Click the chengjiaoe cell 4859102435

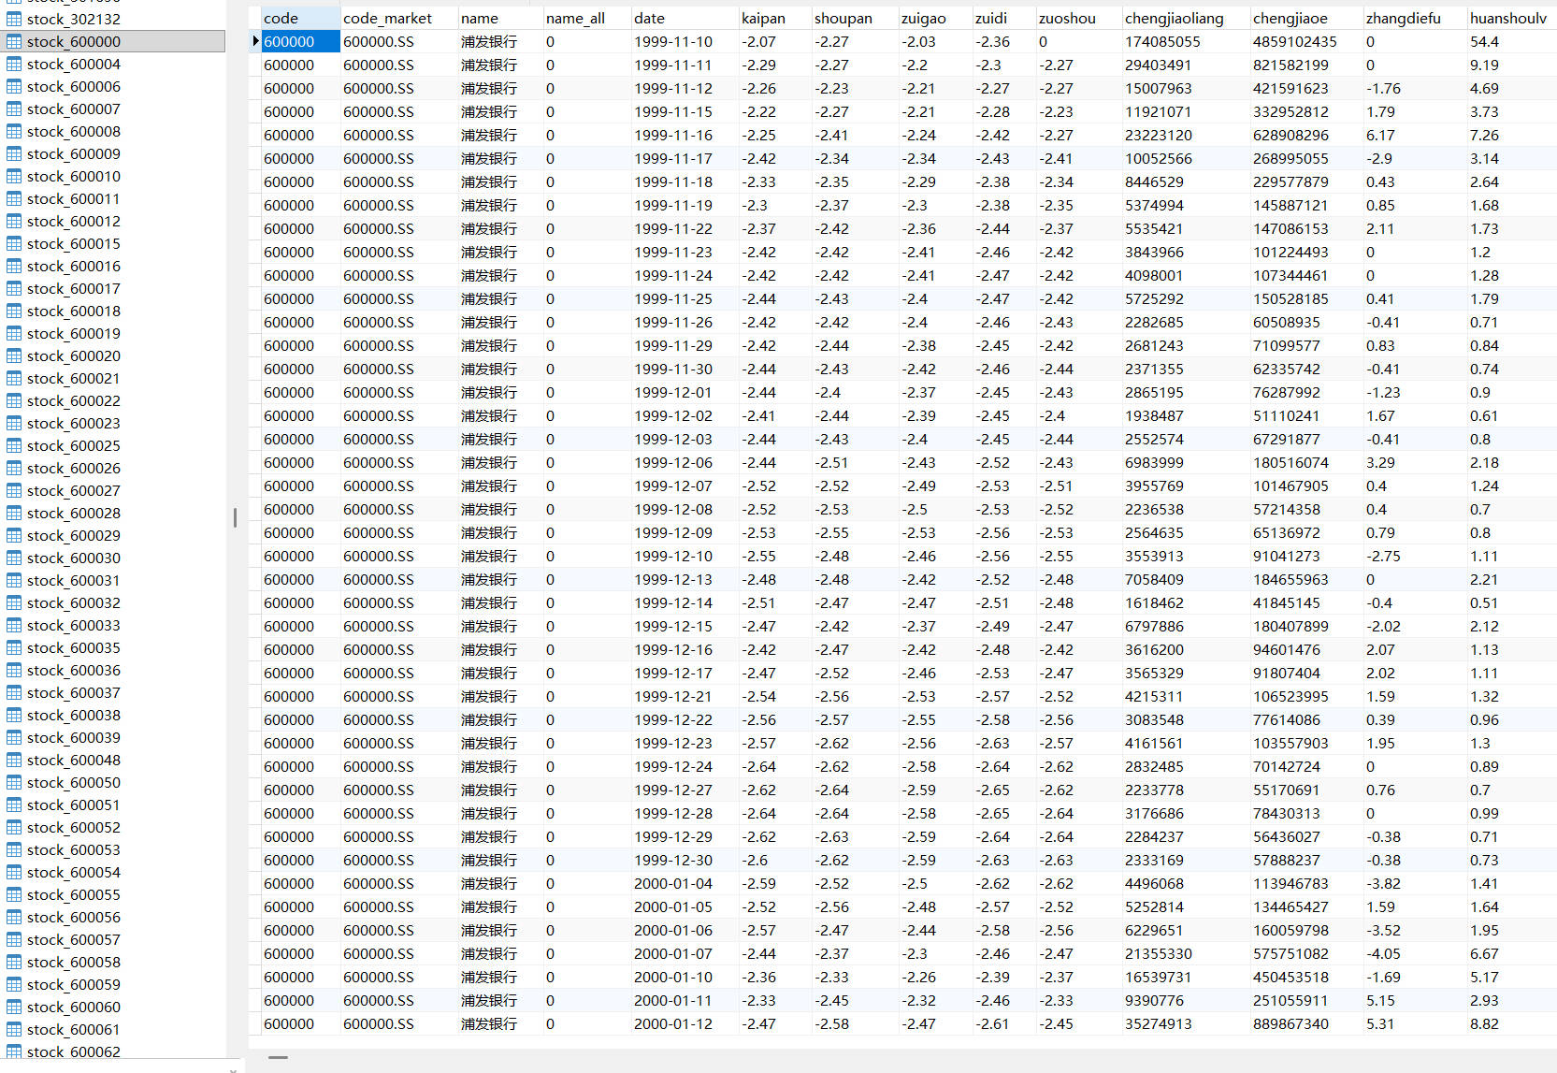point(1306,41)
